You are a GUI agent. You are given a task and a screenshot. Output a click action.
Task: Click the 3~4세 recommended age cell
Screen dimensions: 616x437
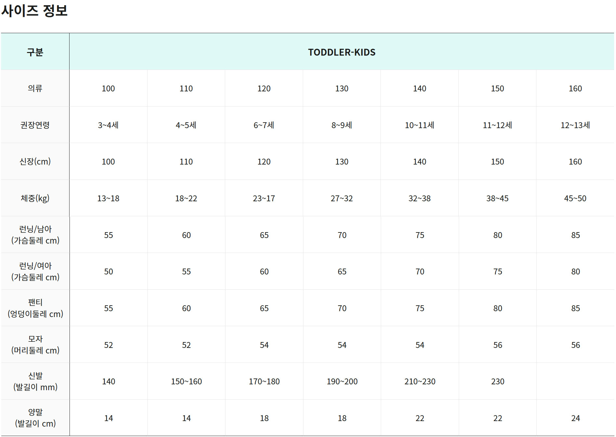tap(108, 125)
